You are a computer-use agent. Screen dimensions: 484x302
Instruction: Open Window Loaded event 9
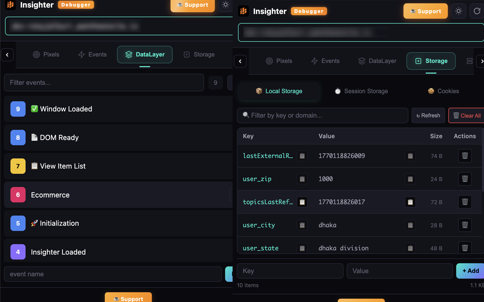coord(118,109)
